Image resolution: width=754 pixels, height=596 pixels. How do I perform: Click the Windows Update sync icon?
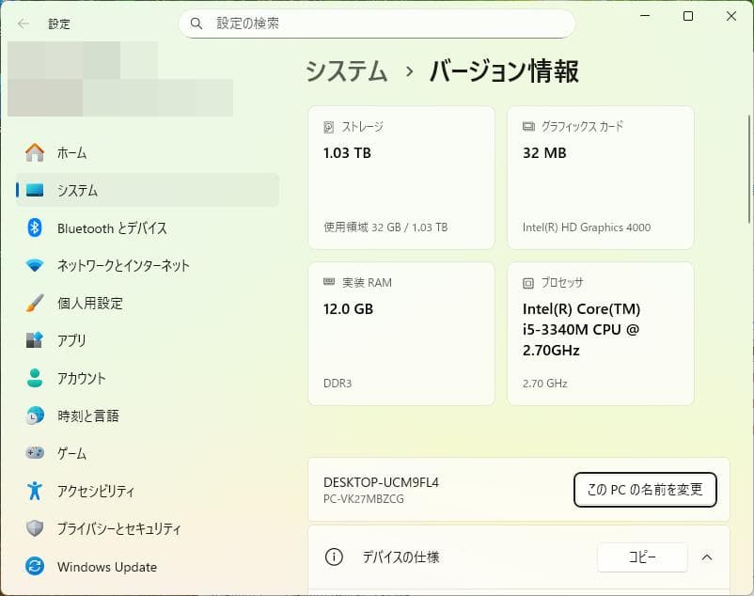tap(35, 566)
